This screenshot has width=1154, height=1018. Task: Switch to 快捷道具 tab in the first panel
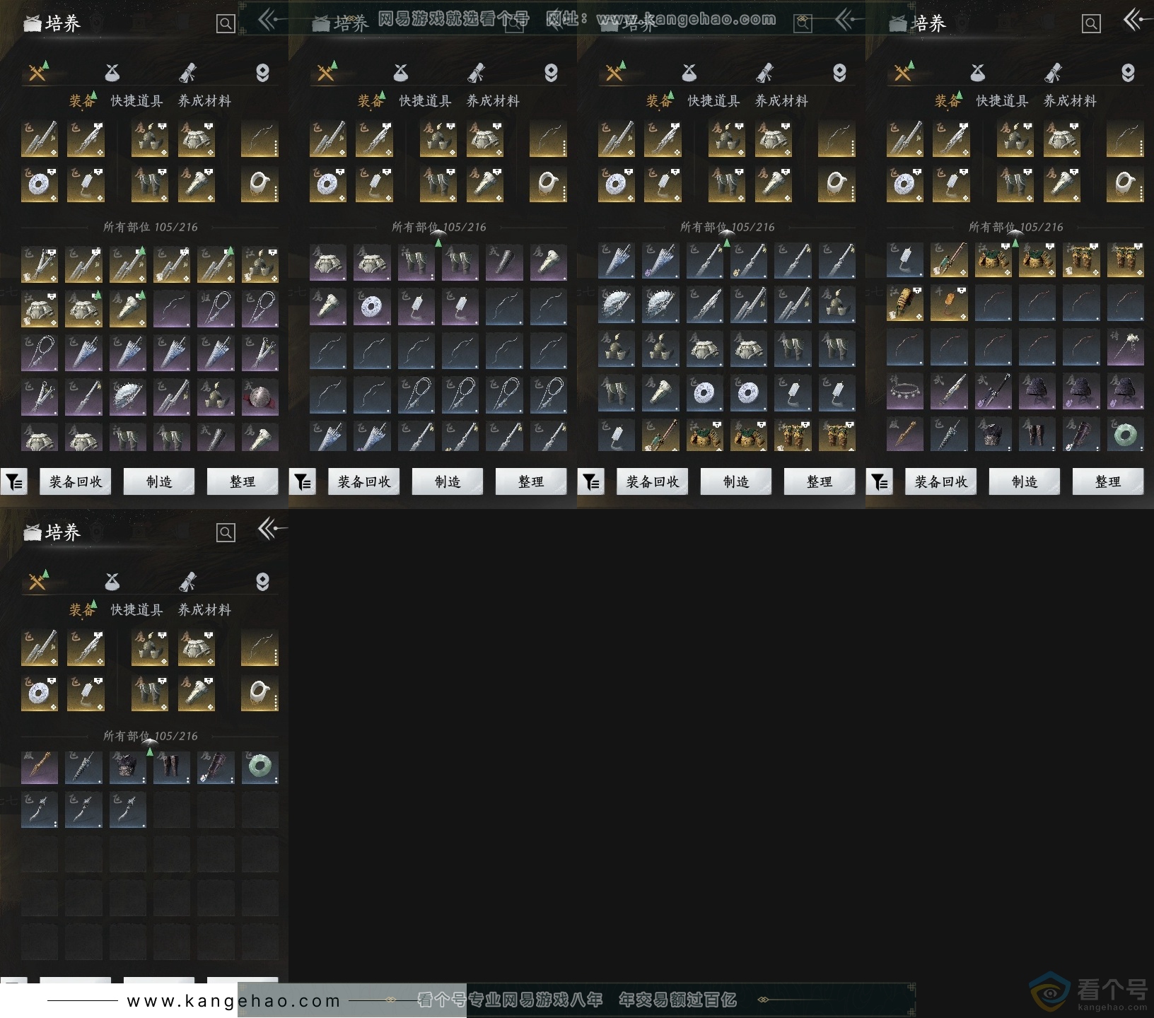click(x=136, y=101)
